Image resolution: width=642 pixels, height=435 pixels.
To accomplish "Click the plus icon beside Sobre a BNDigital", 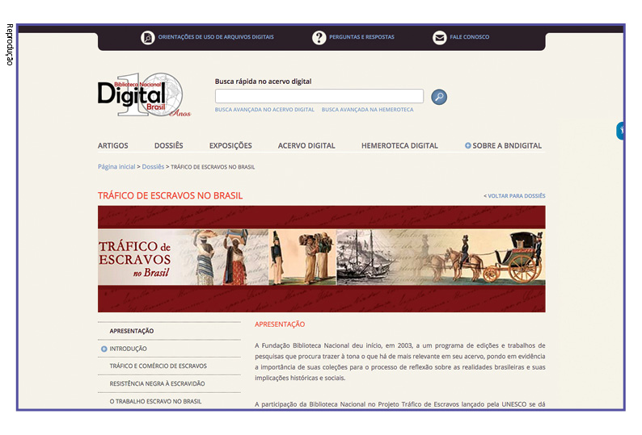I will [x=468, y=146].
